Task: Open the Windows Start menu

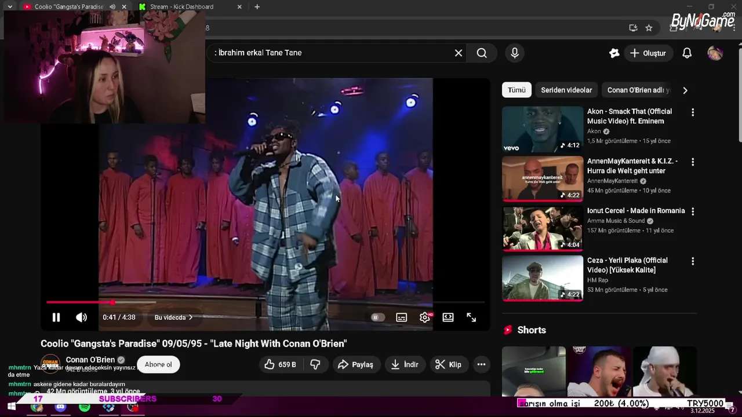Action: click(x=12, y=407)
